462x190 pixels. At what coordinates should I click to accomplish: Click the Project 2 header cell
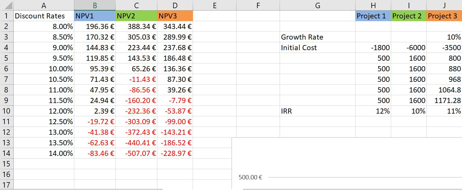(409, 16)
